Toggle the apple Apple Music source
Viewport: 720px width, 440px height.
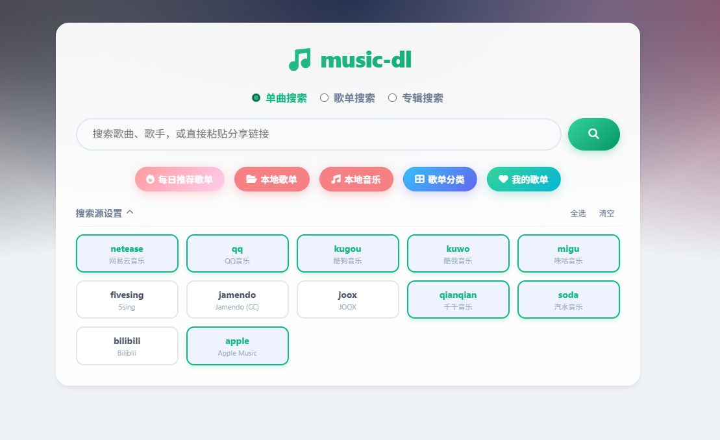(x=238, y=346)
